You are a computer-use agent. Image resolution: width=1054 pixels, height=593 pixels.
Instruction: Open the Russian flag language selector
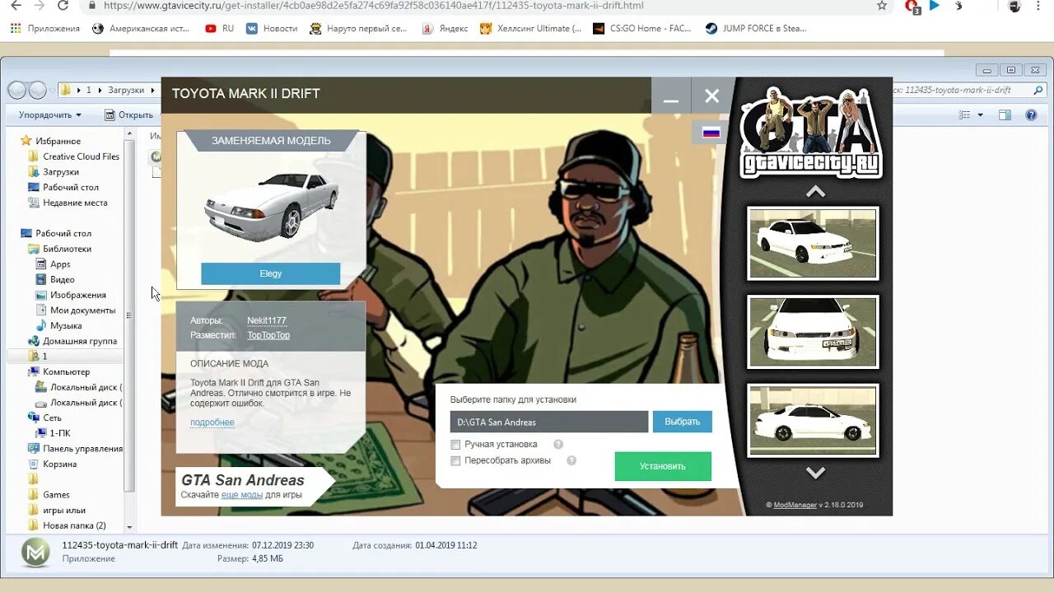711,132
